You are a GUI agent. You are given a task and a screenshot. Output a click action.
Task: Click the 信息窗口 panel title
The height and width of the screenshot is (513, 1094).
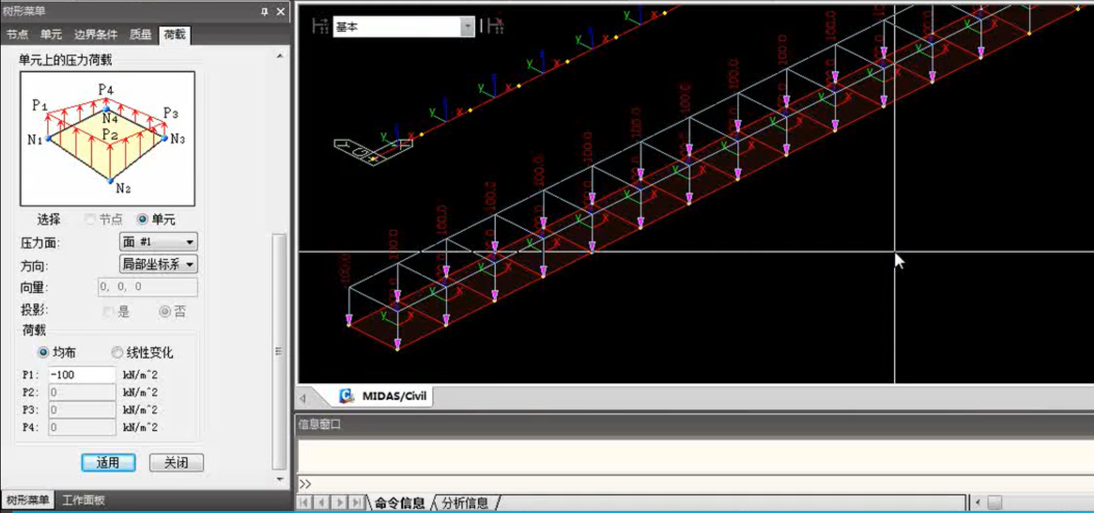click(319, 425)
